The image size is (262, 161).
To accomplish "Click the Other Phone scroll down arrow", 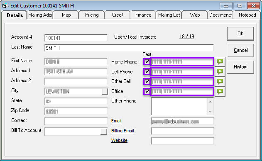I will point(210,111).
